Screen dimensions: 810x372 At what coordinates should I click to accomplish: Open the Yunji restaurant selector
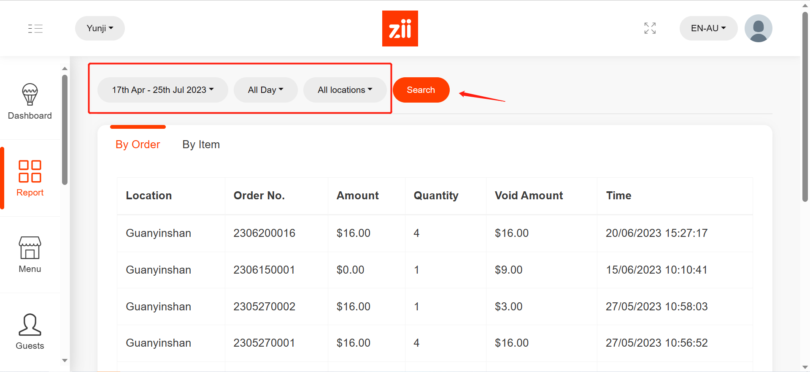[100, 28]
